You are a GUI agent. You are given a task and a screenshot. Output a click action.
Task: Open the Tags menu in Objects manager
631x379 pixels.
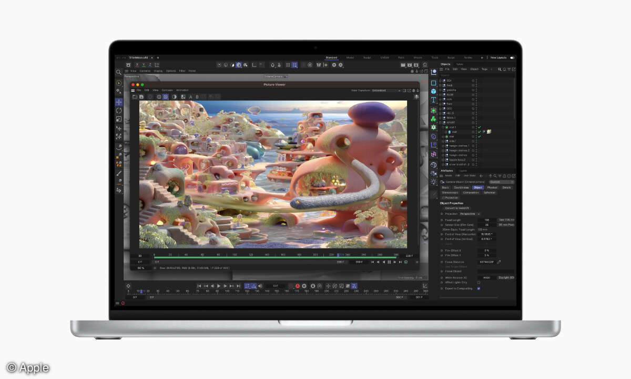tap(484, 69)
